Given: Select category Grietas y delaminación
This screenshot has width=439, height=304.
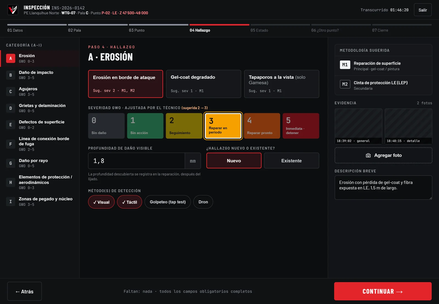Looking at the screenshot, I should coord(40,108).
